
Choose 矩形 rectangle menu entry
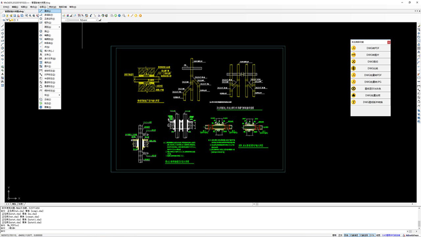(x=50, y=23)
